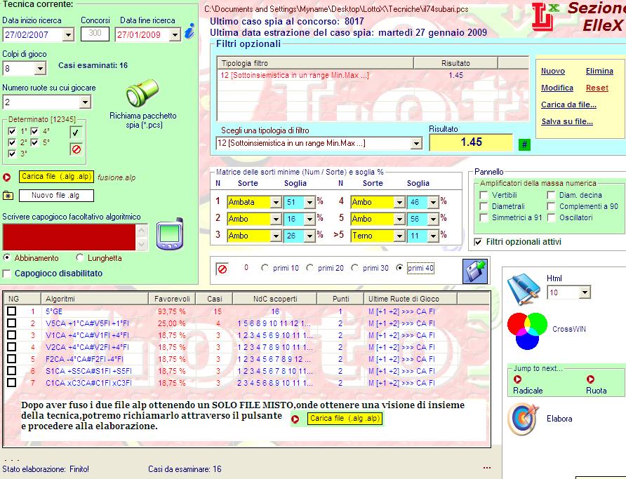The width and height of the screenshot is (626, 479).
Task: Click the Punti column header
Action: (x=340, y=299)
